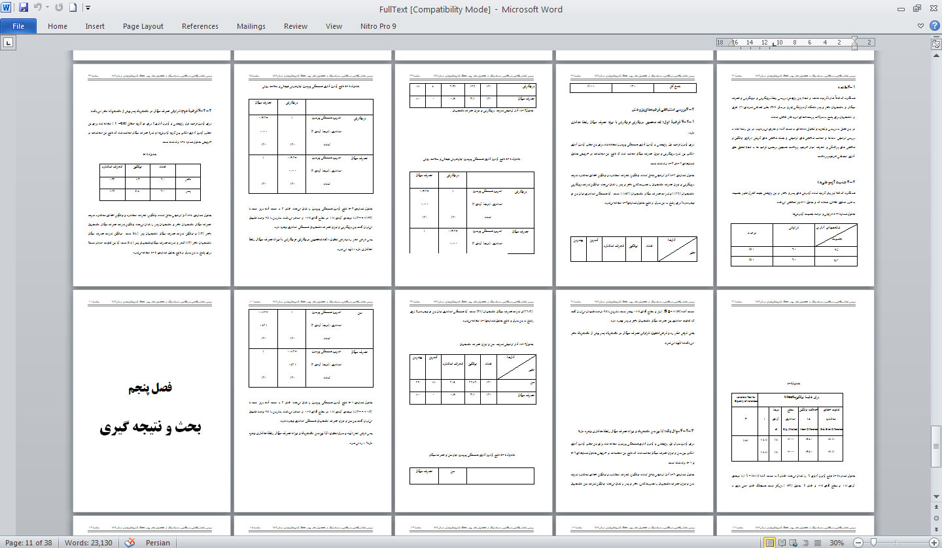This screenshot has height=548, width=942.
Task: Expand the ribbon using the chevron arrow
Action: [x=921, y=26]
